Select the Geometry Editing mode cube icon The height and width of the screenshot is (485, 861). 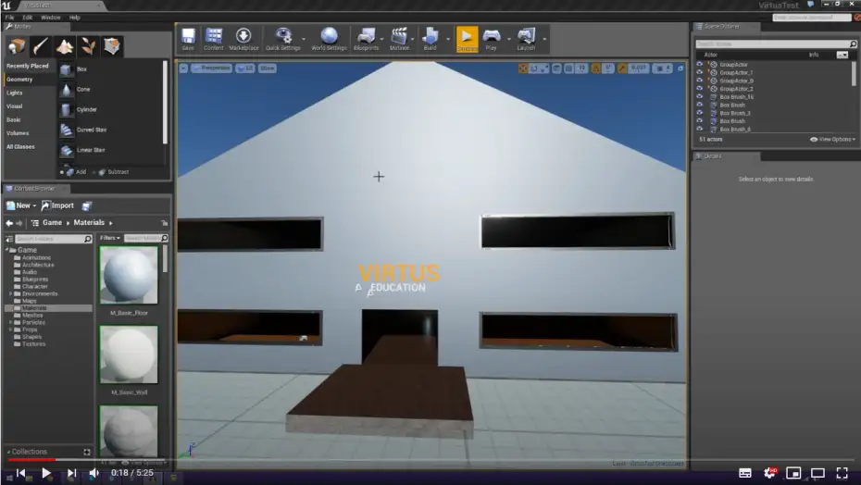(113, 46)
